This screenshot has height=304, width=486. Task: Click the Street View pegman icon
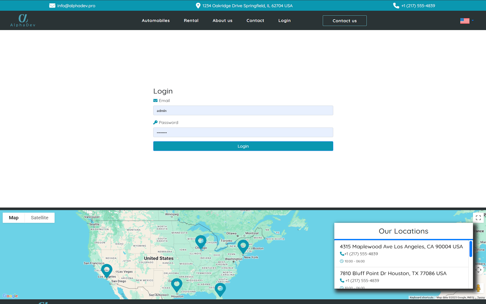tap(478, 288)
